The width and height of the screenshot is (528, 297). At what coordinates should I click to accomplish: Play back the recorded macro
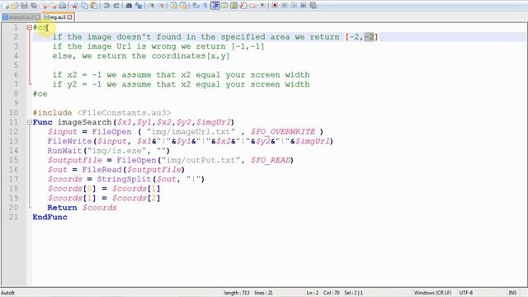294,6
